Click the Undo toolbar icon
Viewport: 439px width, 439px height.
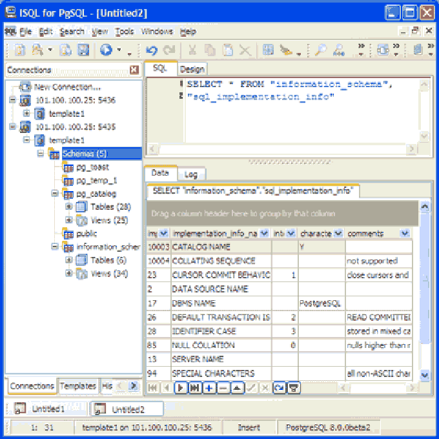point(152,50)
